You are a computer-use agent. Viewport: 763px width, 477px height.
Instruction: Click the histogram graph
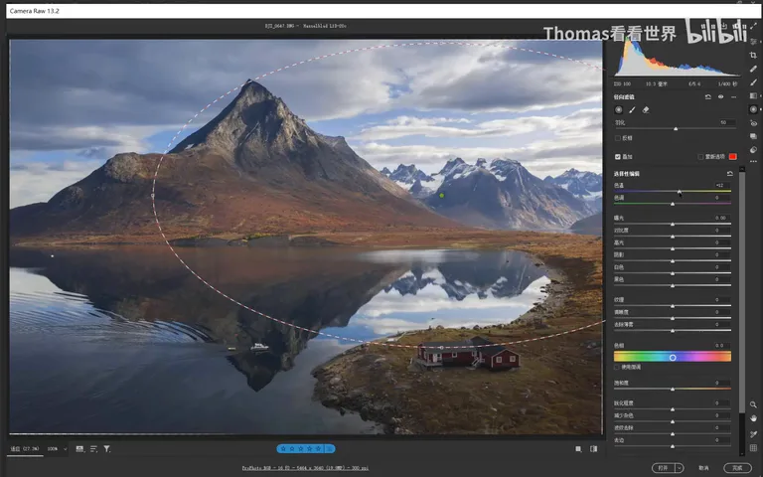pos(677,58)
